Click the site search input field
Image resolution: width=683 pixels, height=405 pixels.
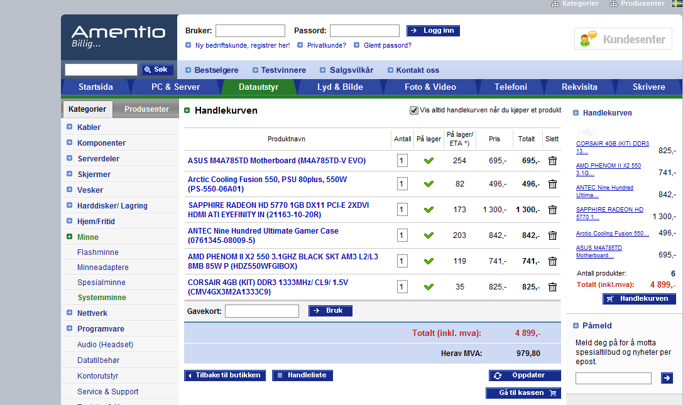point(101,70)
